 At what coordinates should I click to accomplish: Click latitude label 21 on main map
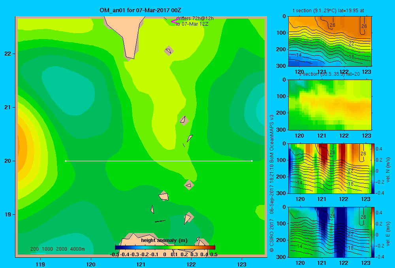tap(8, 107)
